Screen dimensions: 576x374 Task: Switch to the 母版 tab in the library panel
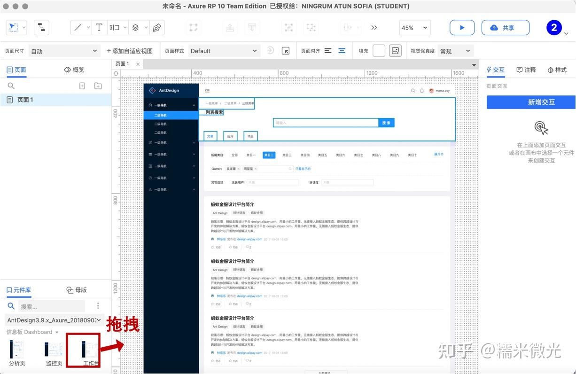coord(76,289)
